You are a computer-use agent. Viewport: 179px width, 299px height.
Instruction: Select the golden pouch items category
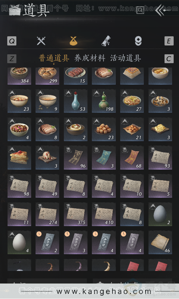pos(74,41)
